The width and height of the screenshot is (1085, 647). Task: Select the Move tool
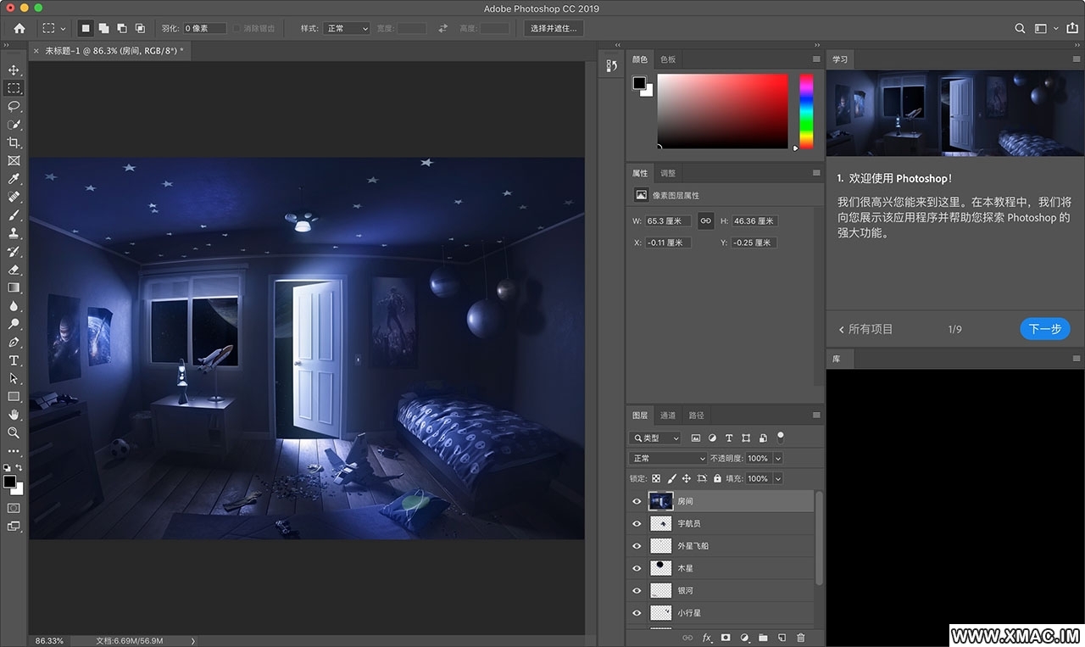(x=14, y=70)
